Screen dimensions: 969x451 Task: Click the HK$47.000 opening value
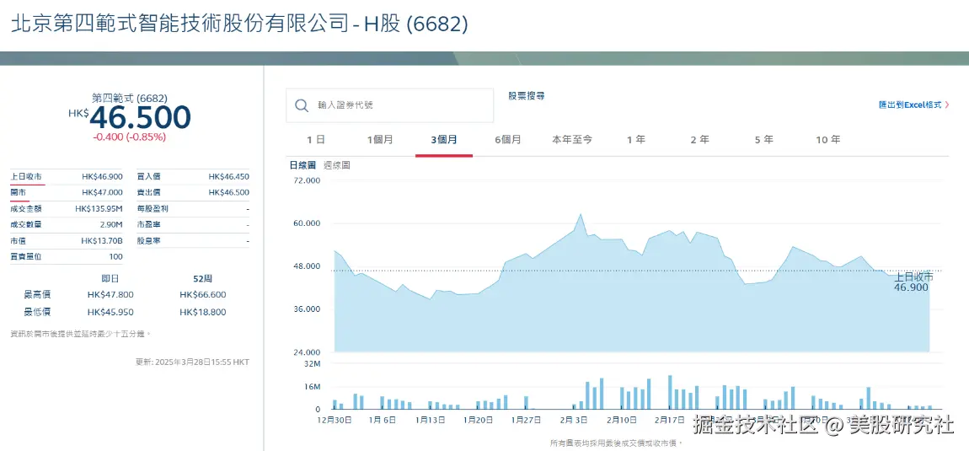tap(102, 192)
